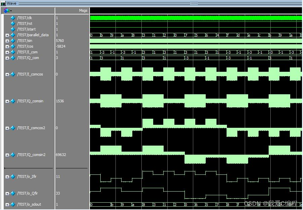Select the /TEST/parallel_data signal name
The height and width of the screenshot is (210, 303).
(x=33, y=35)
